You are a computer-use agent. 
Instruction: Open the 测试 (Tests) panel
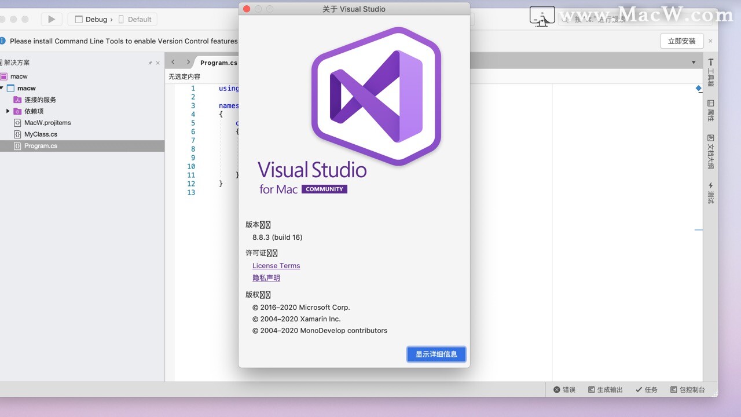pyautogui.click(x=711, y=192)
